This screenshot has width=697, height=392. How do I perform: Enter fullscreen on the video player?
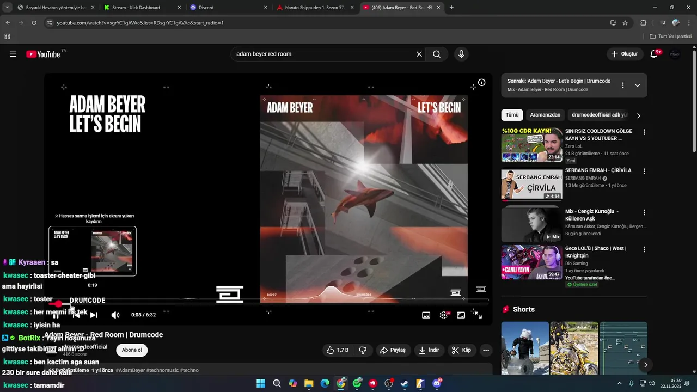[478, 315]
